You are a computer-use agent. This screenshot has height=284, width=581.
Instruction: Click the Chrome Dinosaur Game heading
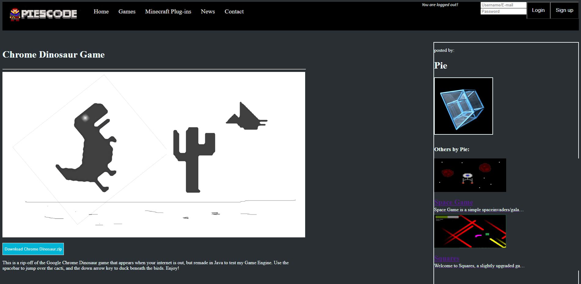click(x=53, y=55)
